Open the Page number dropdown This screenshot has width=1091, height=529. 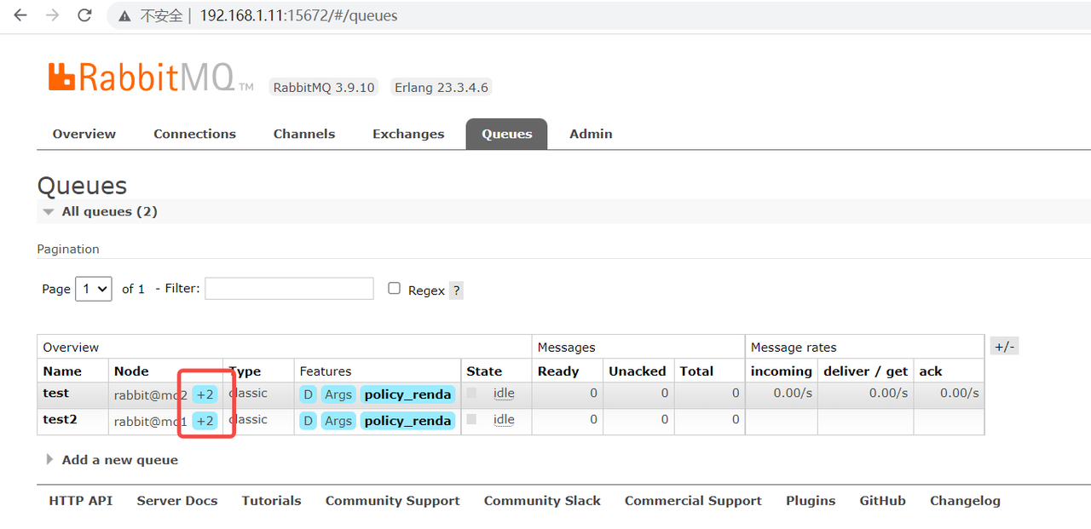(x=94, y=289)
